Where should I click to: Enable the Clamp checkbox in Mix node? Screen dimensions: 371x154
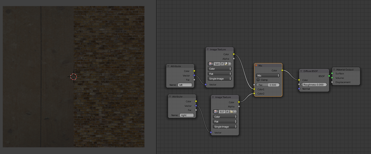point(258,80)
